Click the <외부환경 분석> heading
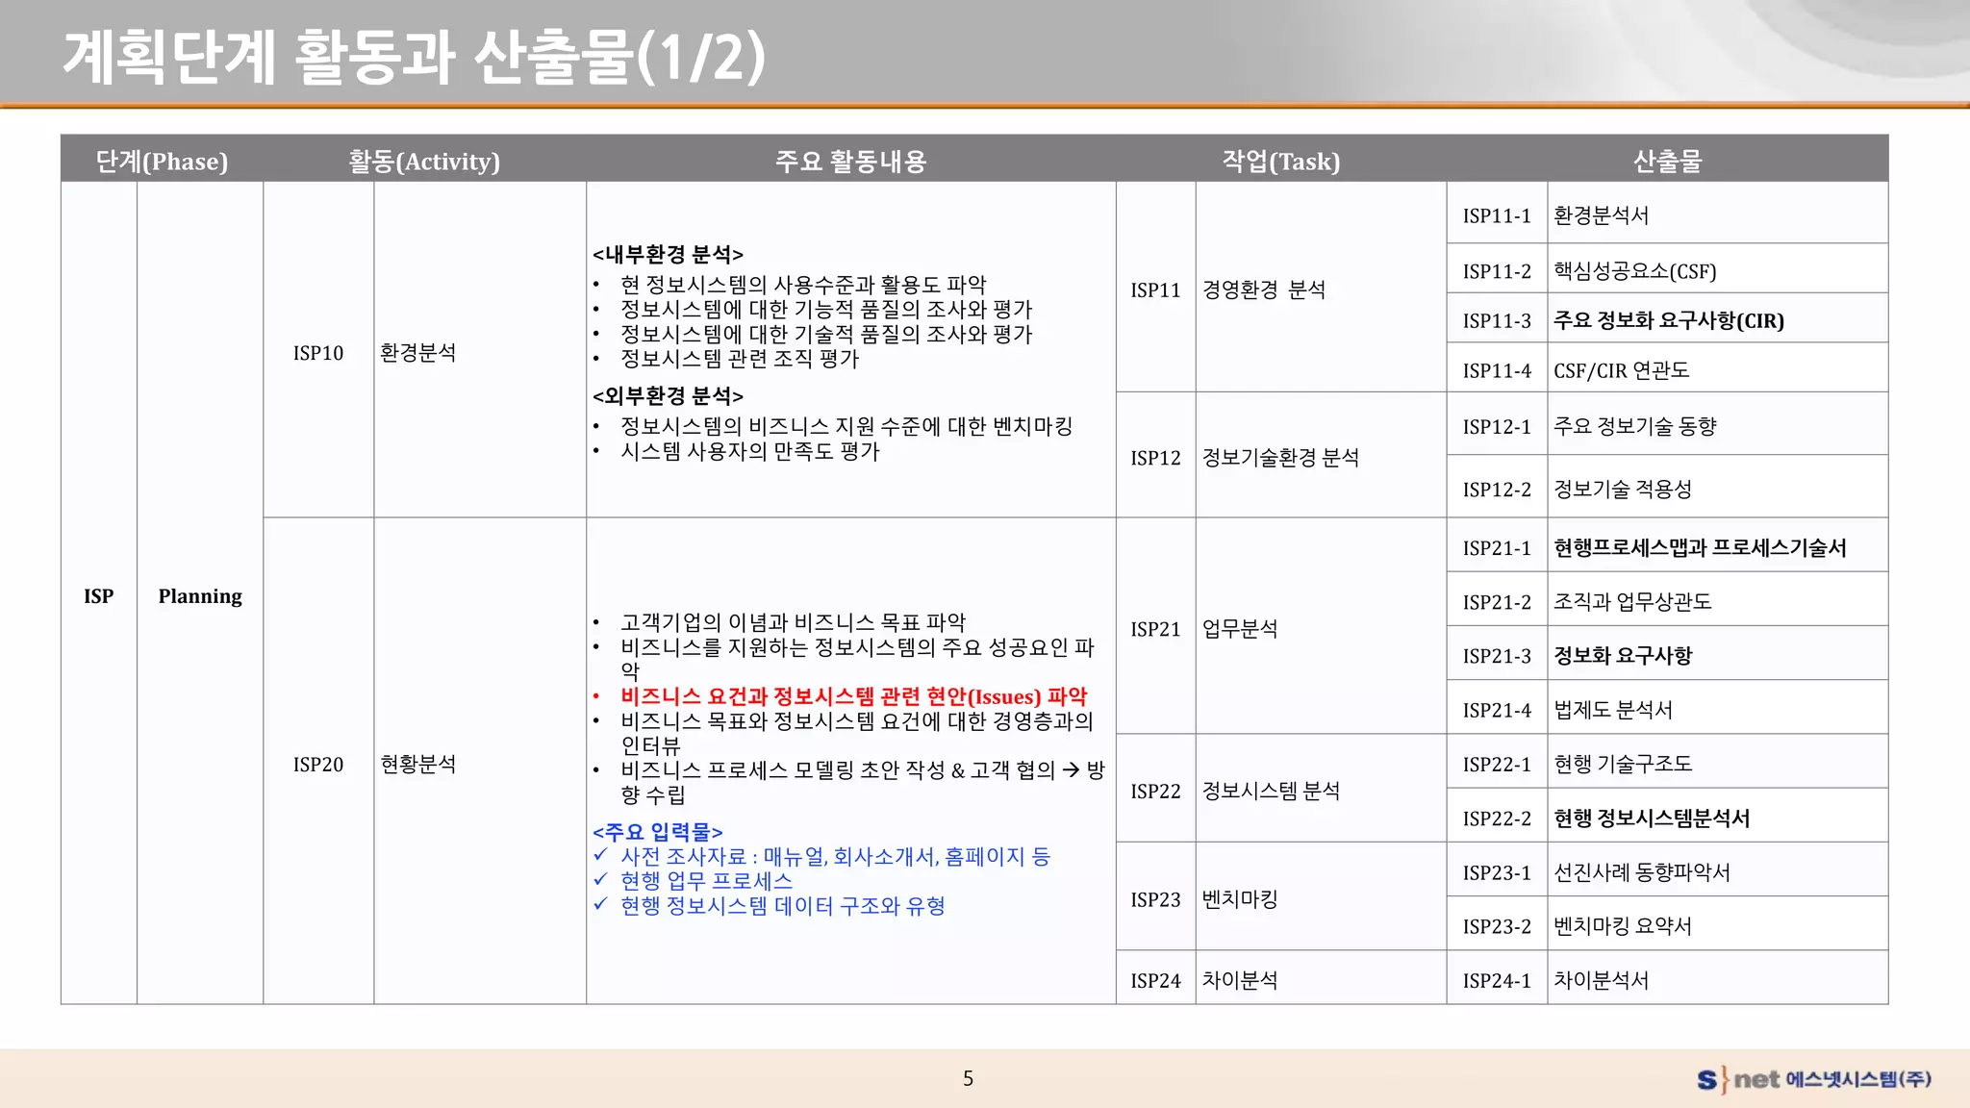 [x=668, y=395]
